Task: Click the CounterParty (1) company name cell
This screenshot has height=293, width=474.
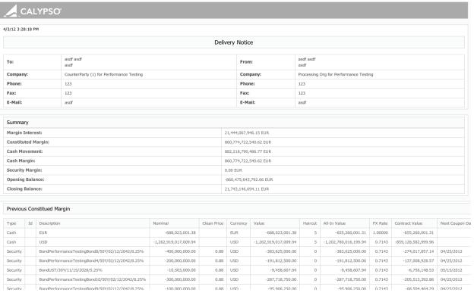Action: (149, 74)
